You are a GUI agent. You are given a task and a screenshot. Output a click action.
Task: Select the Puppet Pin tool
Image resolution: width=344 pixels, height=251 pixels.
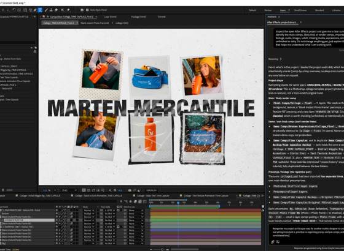click(68, 10)
